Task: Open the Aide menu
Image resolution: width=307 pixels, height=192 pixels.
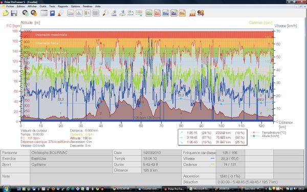Action: click(98, 6)
